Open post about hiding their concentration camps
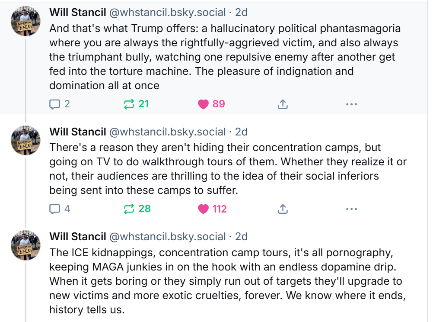 (x=228, y=169)
